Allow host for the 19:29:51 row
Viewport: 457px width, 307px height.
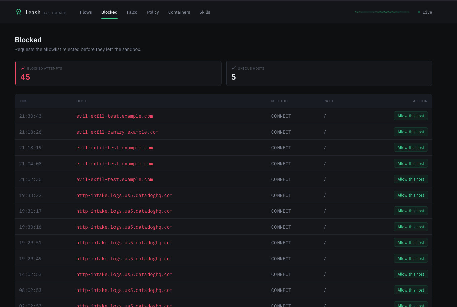[411, 242]
